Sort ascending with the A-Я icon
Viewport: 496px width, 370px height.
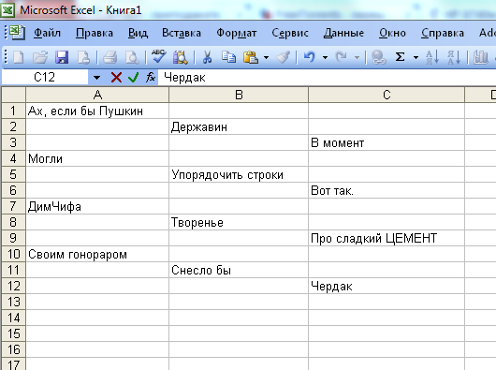coord(432,57)
